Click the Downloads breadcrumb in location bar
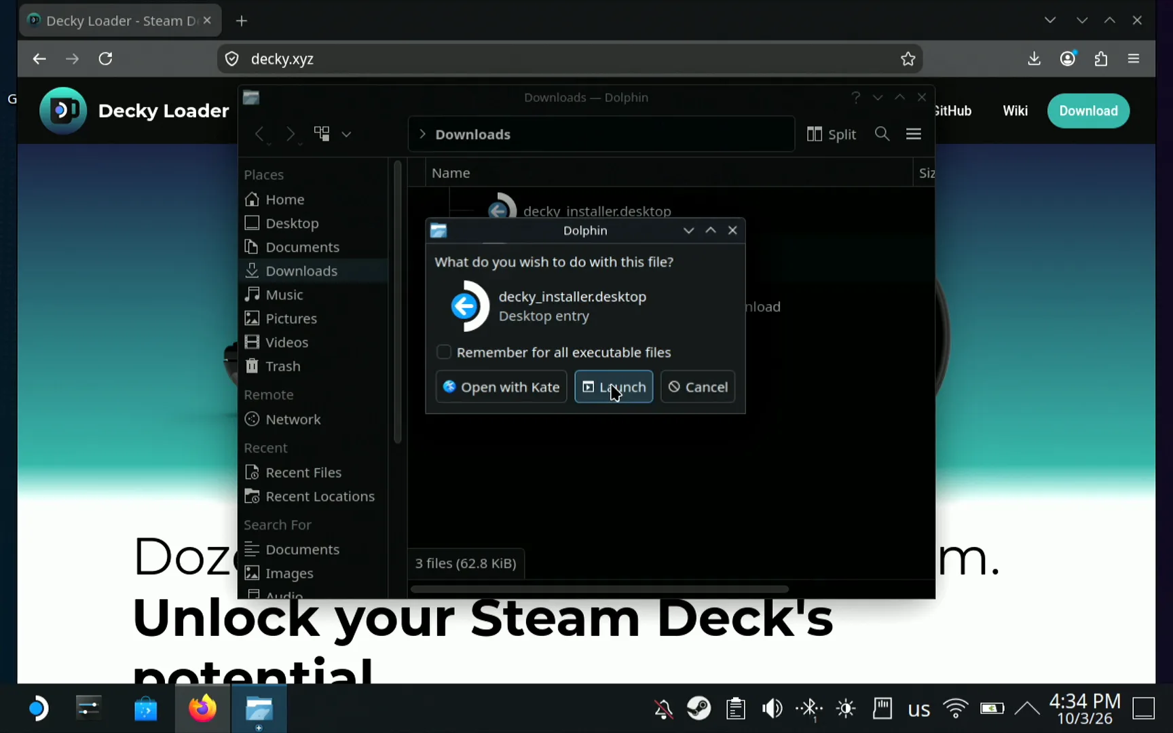 473,134
